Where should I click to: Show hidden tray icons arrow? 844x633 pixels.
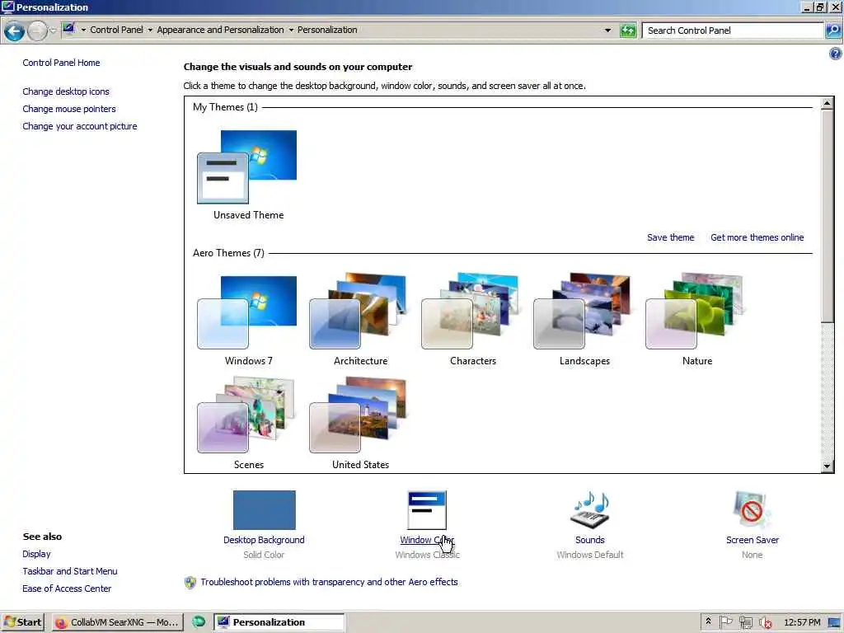point(708,621)
